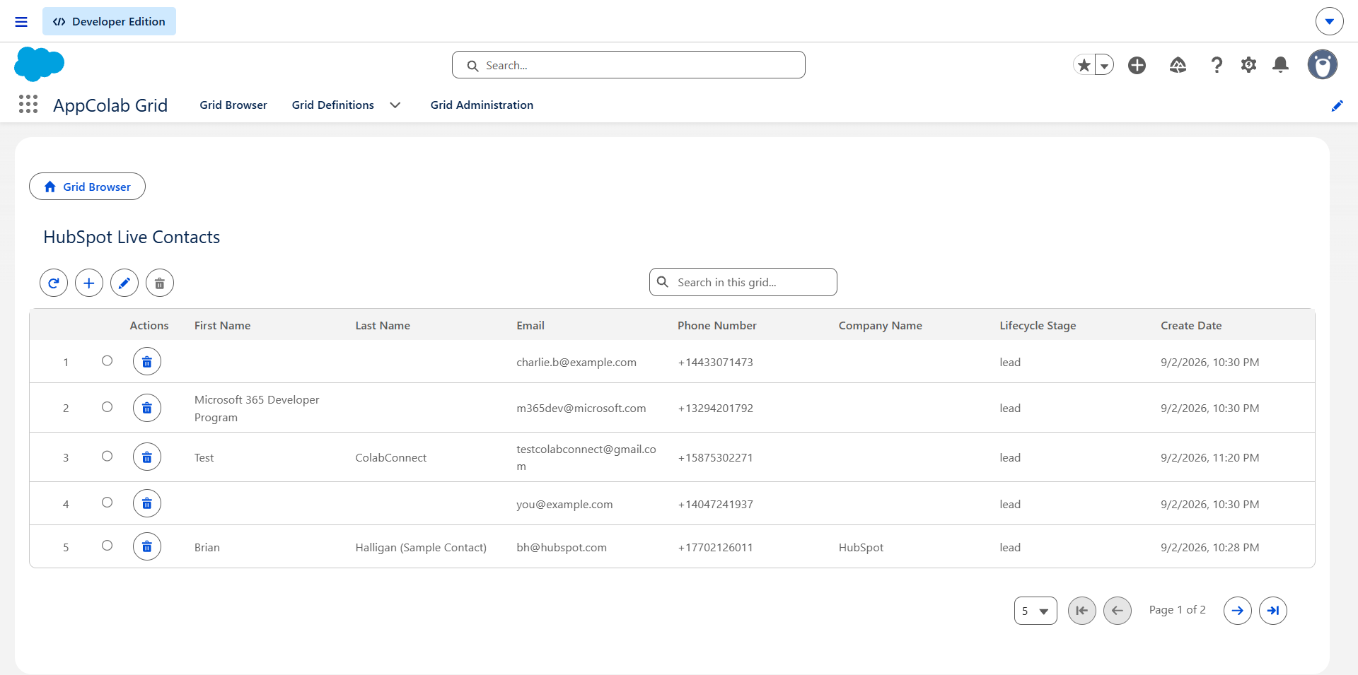The width and height of the screenshot is (1358, 675).
Task: Click the First Name column header
Action: (222, 325)
